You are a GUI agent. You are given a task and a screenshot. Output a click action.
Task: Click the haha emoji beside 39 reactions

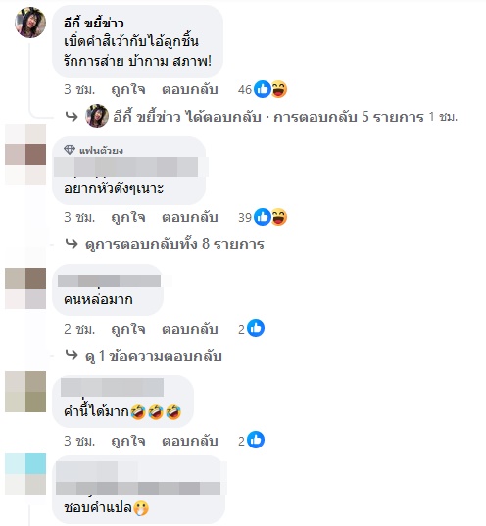278,217
